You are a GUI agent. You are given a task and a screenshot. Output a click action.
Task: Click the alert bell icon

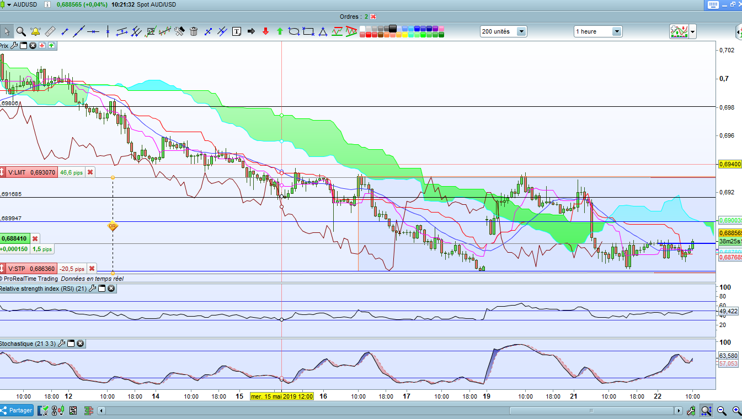tap(35, 31)
